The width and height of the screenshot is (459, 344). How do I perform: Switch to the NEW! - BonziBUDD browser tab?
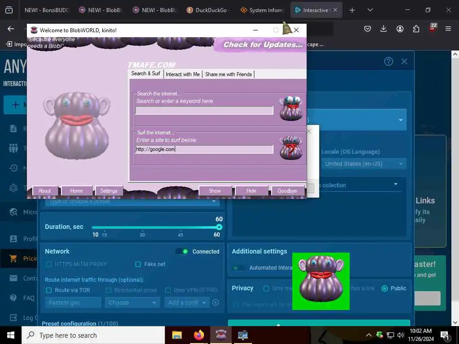coord(46,10)
